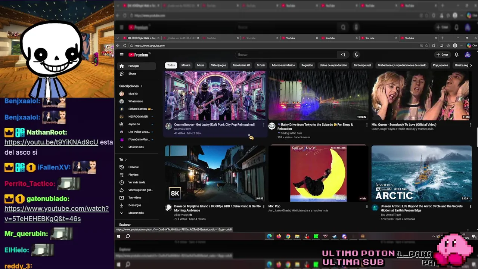The image size is (478, 269).
Task: Open Historial in the sidebar
Action: (136, 167)
